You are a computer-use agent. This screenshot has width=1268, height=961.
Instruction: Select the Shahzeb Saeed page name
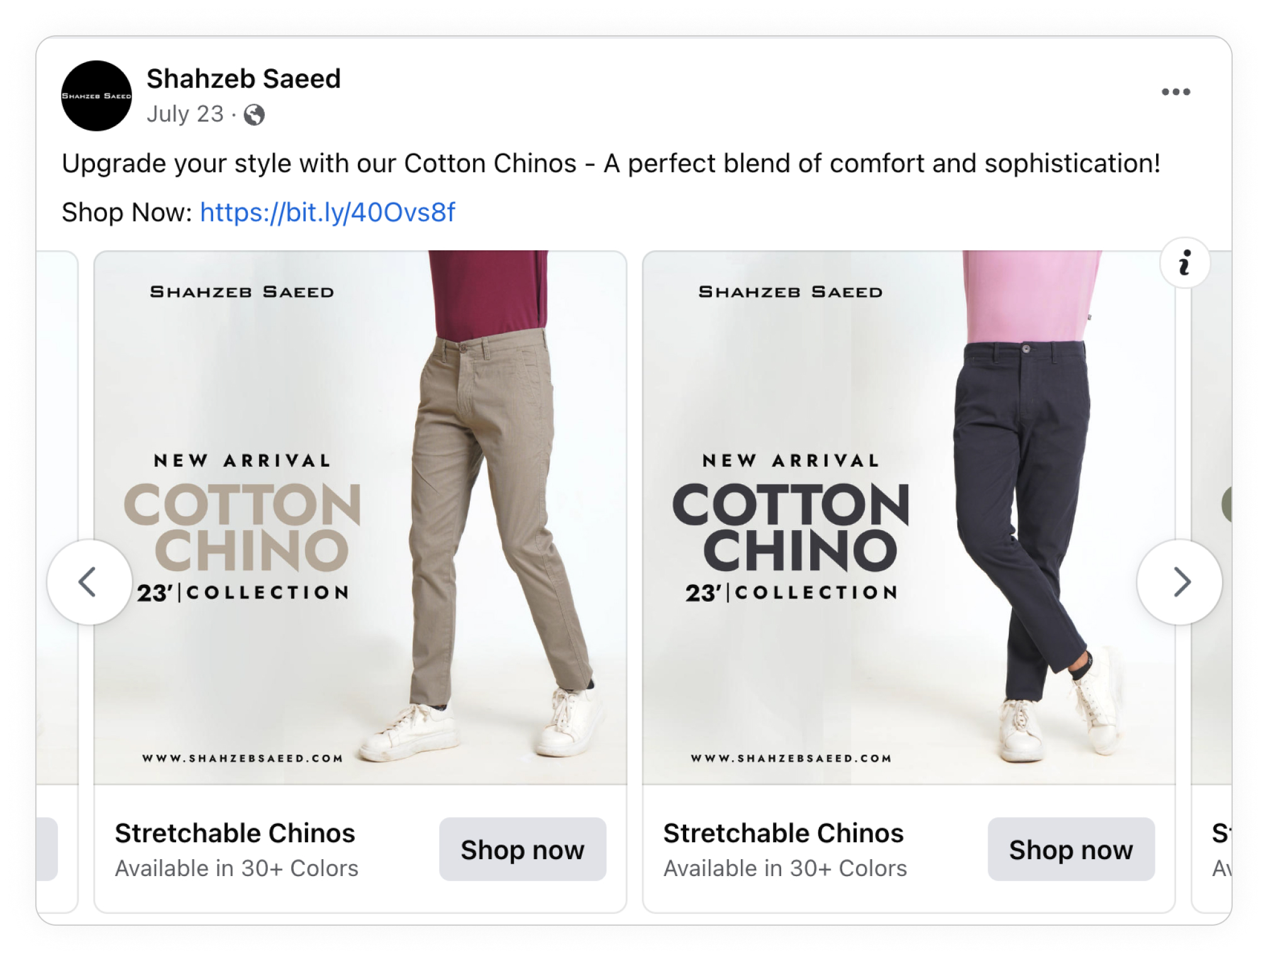pyautogui.click(x=243, y=79)
